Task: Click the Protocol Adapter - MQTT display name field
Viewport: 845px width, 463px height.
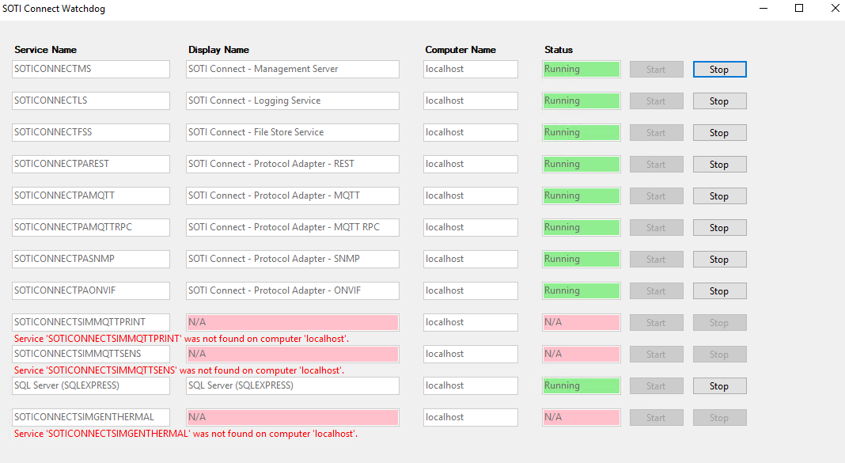Action: [292, 195]
